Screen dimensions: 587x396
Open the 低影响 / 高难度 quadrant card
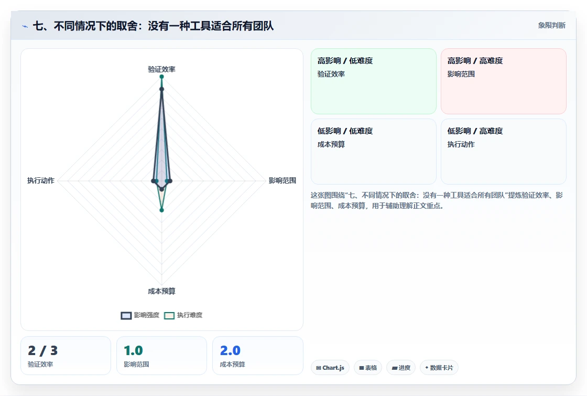pyautogui.click(x=504, y=152)
